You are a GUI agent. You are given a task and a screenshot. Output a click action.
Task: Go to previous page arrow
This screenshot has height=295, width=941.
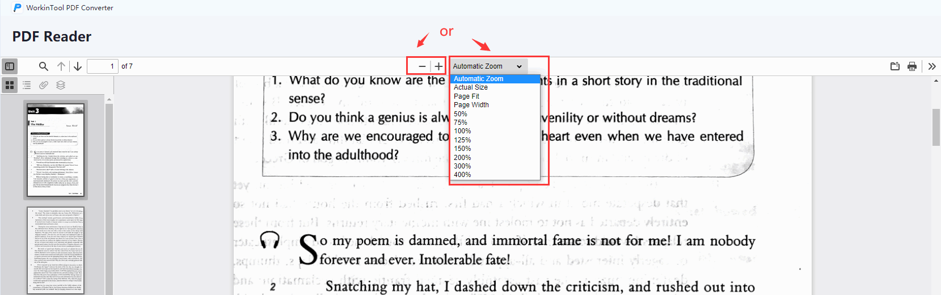coord(61,66)
